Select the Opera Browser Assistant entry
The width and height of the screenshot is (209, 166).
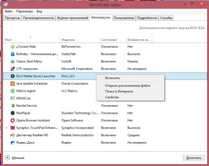point(33,120)
